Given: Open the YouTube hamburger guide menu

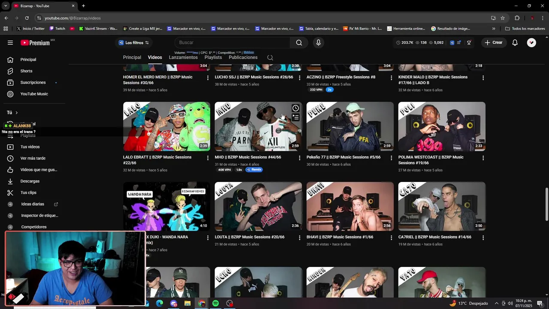Looking at the screenshot, I should (x=10, y=42).
